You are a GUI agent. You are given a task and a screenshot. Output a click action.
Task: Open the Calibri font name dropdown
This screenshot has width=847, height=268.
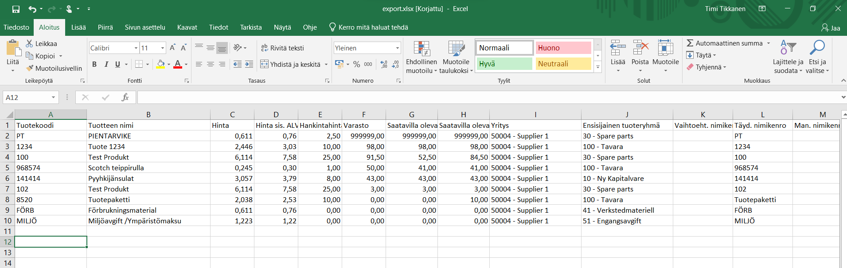pos(136,48)
